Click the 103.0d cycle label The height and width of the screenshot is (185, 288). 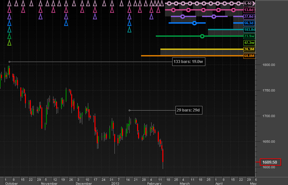tap(249, 30)
